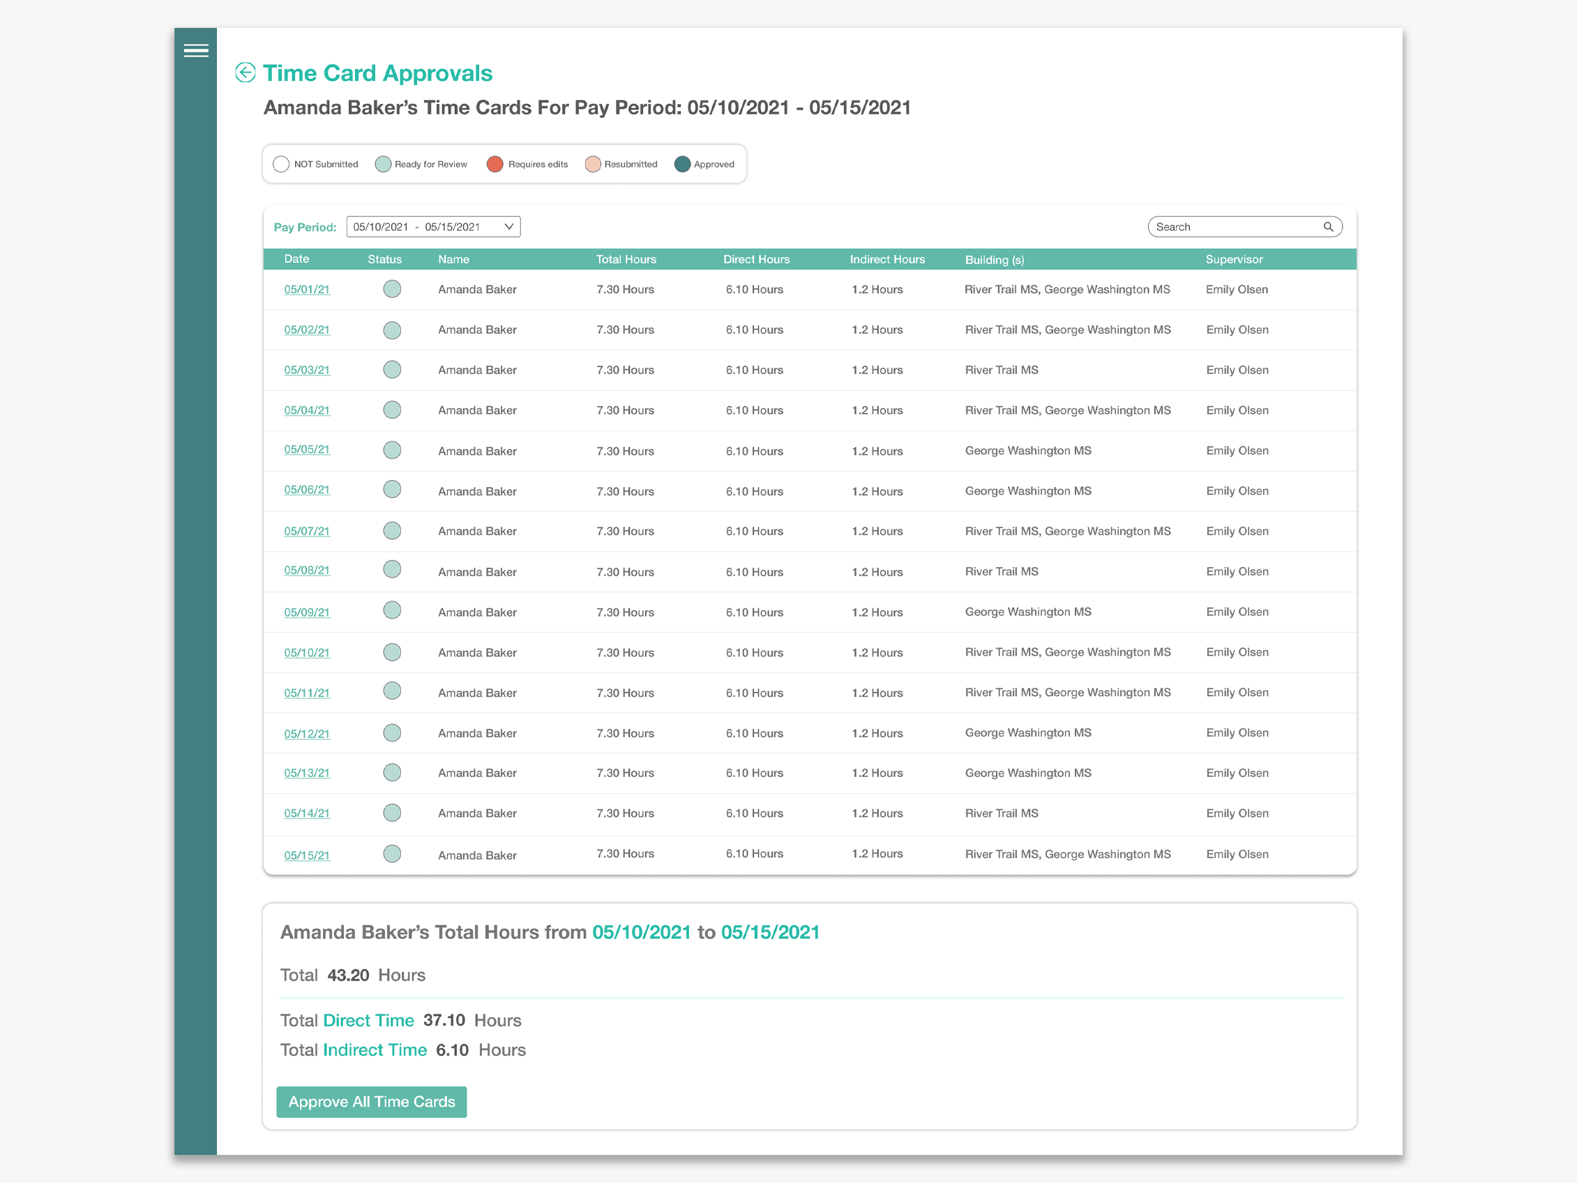Click the 43.20 total hours value
The height and width of the screenshot is (1183, 1577).
pyautogui.click(x=348, y=974)
